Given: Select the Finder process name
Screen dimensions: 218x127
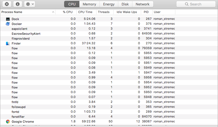Looking at the screenshot, I should (16, 43).
